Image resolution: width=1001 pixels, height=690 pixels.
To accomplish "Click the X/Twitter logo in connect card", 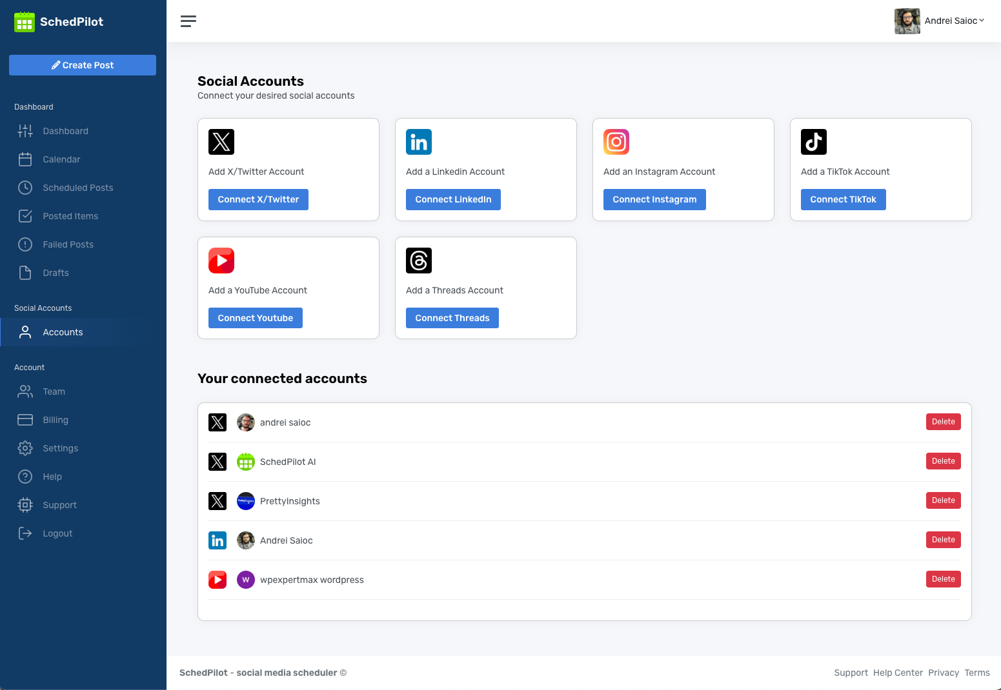I will tap(221, 142).
